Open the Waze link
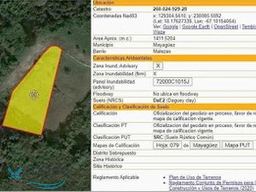 (159, 32)
